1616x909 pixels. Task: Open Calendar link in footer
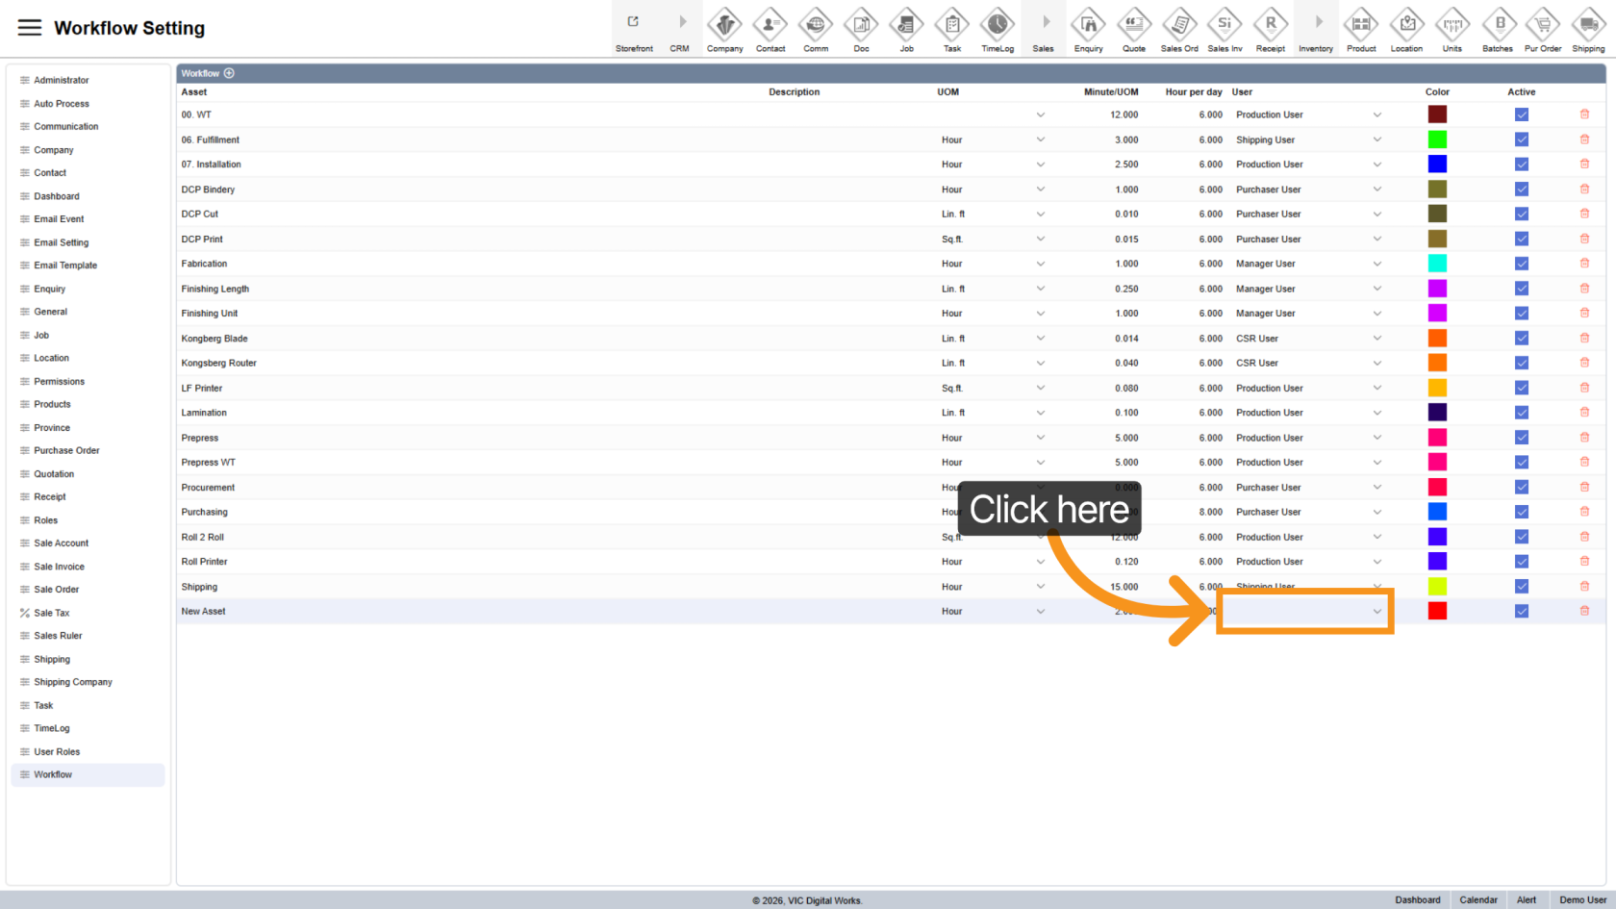[1478, 900]
